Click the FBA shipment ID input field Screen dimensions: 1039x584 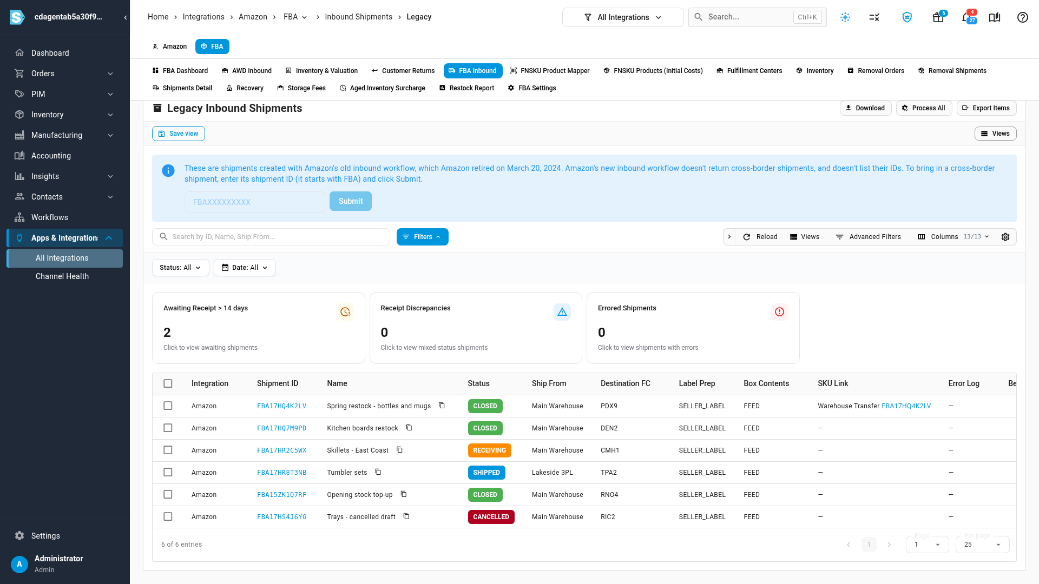(254, 202)
